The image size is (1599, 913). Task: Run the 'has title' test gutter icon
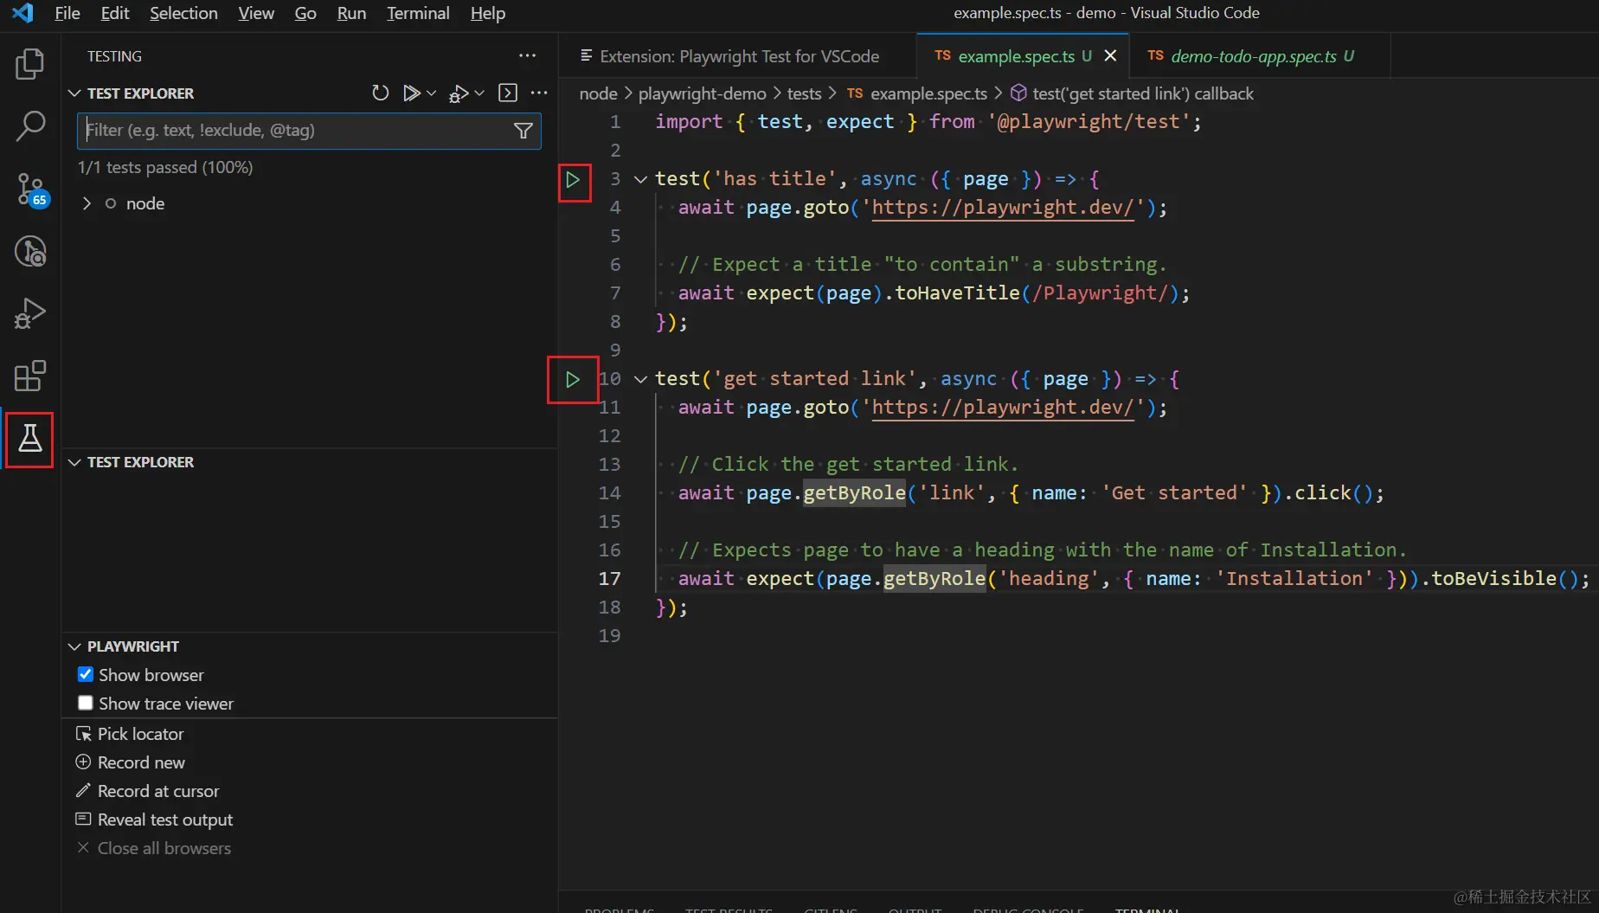click(573, 180)
